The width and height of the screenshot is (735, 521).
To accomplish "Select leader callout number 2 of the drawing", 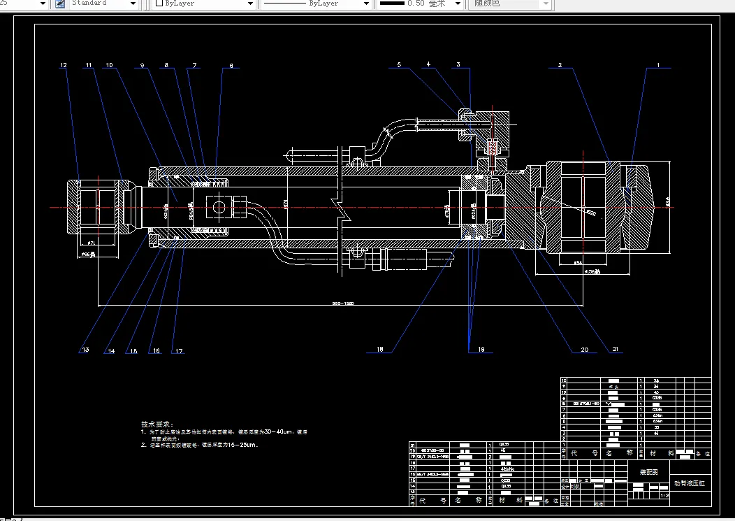I will [x=560, y=65].
